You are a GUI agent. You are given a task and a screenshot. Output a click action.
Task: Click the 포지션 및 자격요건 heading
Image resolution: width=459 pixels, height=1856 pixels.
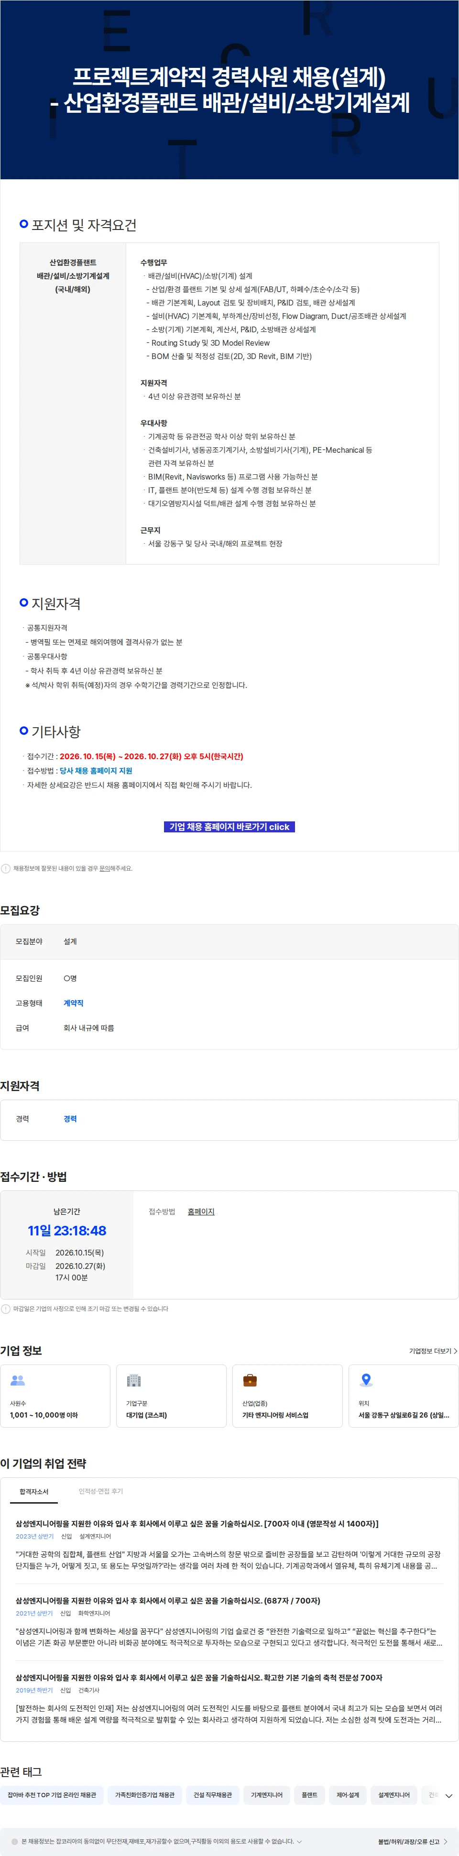pos(84,225)
